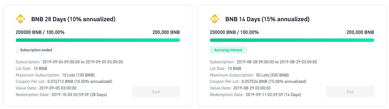This screenshot has width=389, height=109.
Task: Click the coupon value 0.057534 BNB
Action: point(254,81)
